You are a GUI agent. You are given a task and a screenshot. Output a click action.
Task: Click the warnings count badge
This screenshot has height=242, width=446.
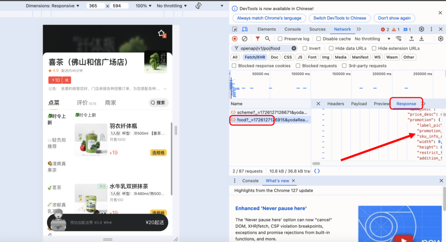395,29
